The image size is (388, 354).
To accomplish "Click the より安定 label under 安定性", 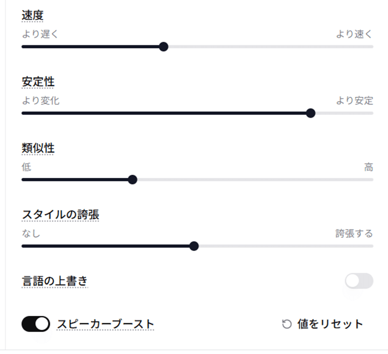I will click(354, 101).
